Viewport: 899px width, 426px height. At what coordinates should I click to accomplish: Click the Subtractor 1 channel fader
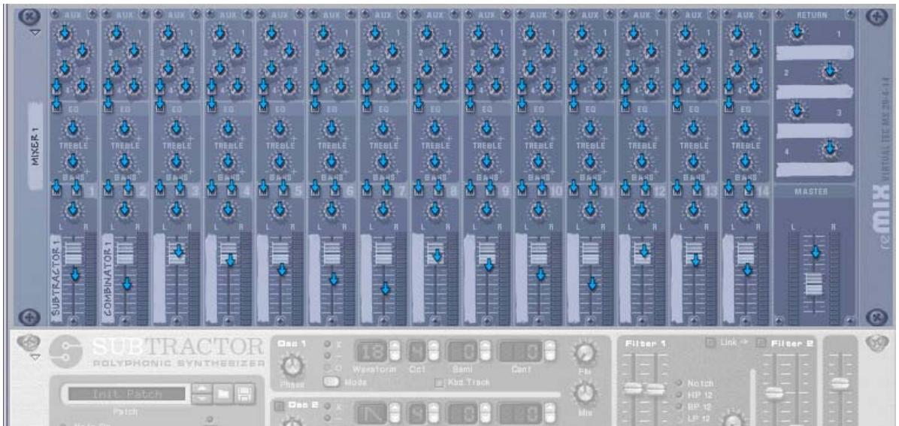pos(74,253)
